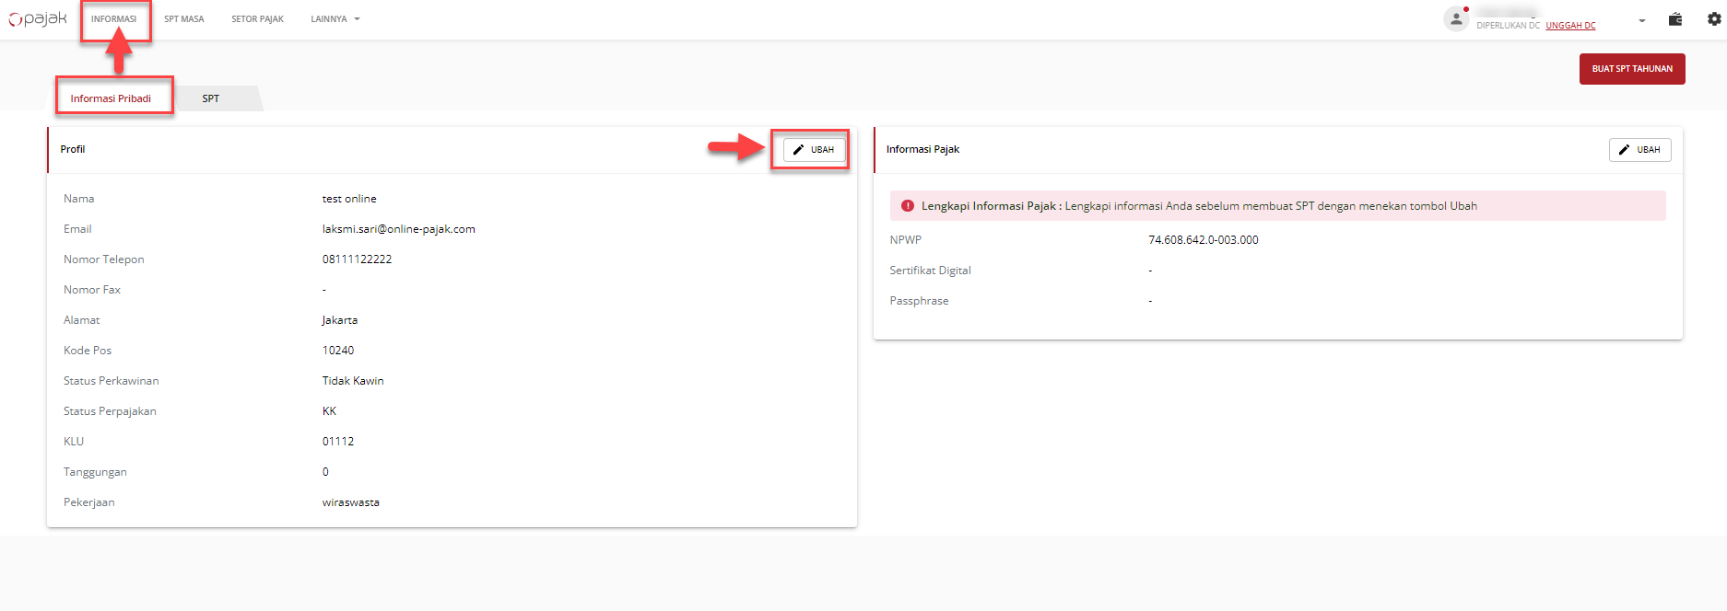Viewport: 1727px width, 611px height.
Task: Open the user avatar icon
Action: coord(1456,18)
